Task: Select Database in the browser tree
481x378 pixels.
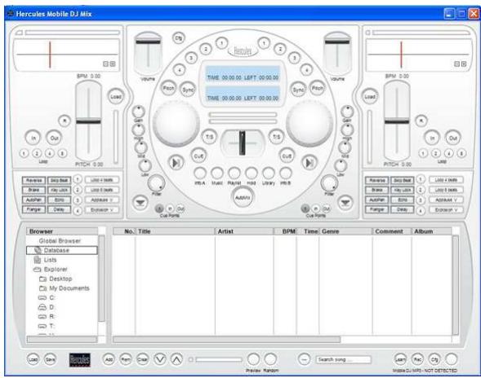Action: pyautogui.click(x=62, y=250)
